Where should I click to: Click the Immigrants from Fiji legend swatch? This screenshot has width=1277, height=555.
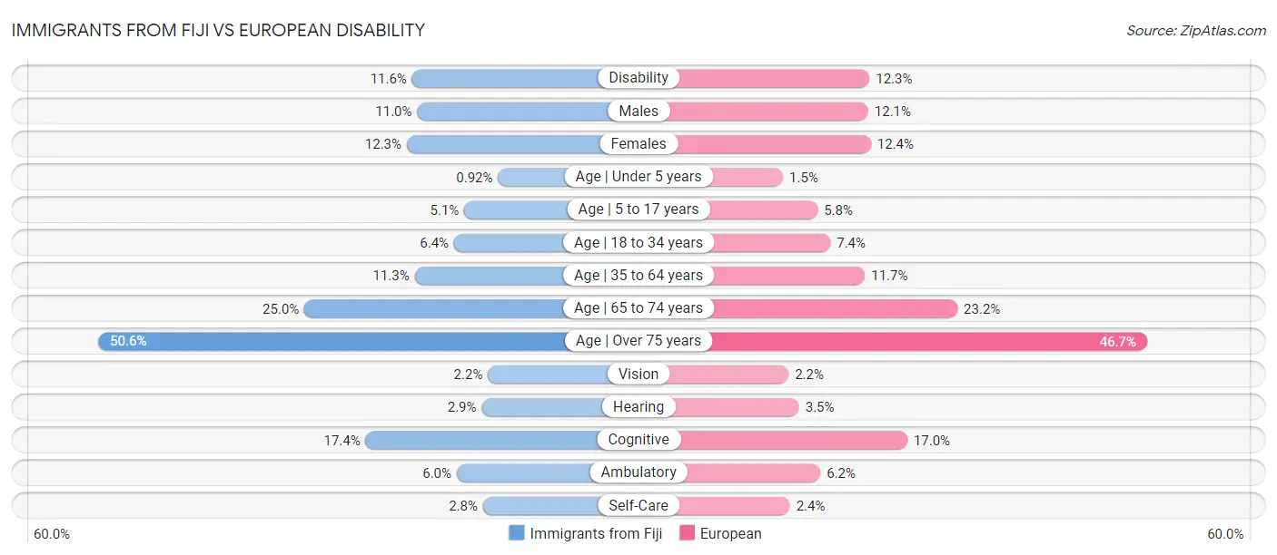pyautogui.click(x=517, y=533)
